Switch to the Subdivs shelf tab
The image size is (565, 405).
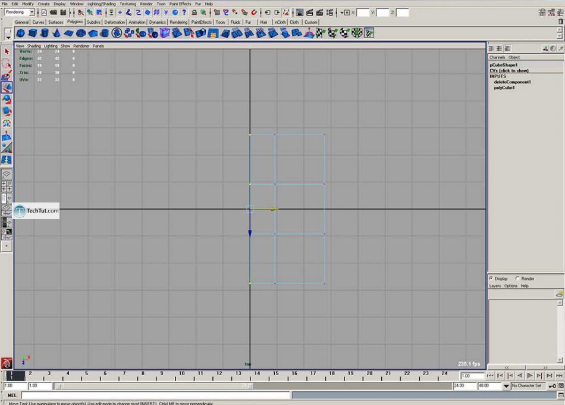[93, 22]
